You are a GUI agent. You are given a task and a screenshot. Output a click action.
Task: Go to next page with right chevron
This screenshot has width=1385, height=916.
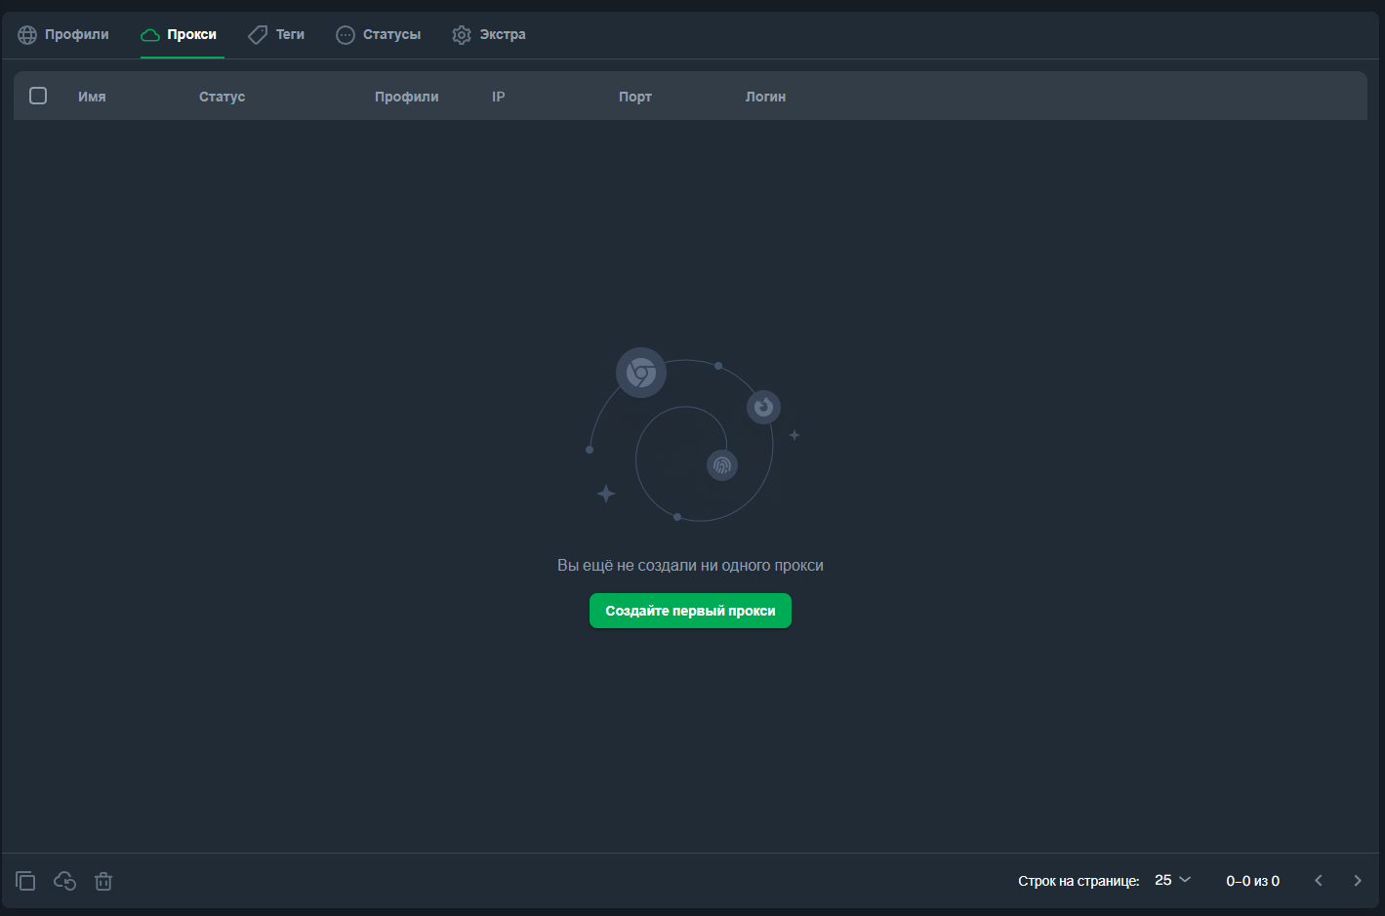(x=1357, y=880)
